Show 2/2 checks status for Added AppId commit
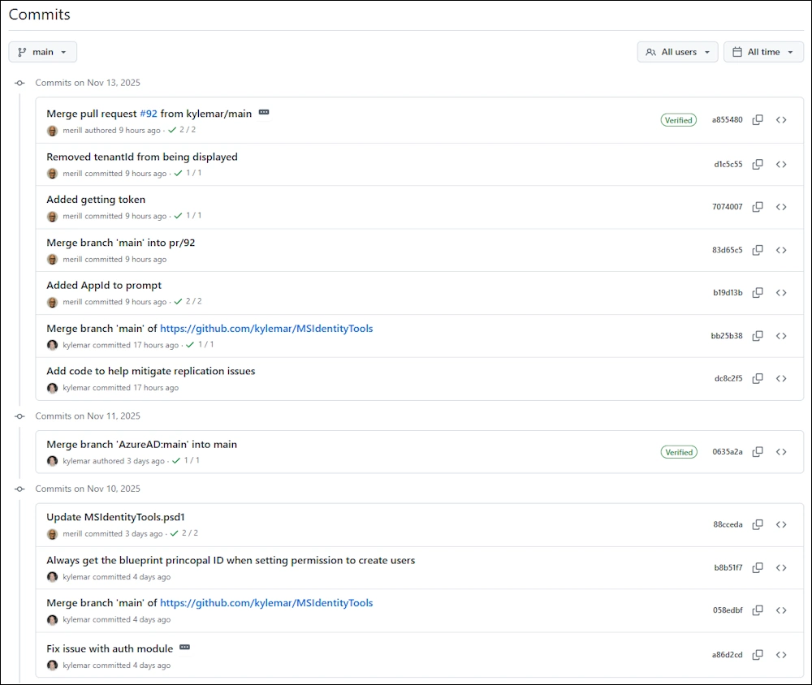Image resolution: width=812 pixels, height=685 pixels. [189, 301]
